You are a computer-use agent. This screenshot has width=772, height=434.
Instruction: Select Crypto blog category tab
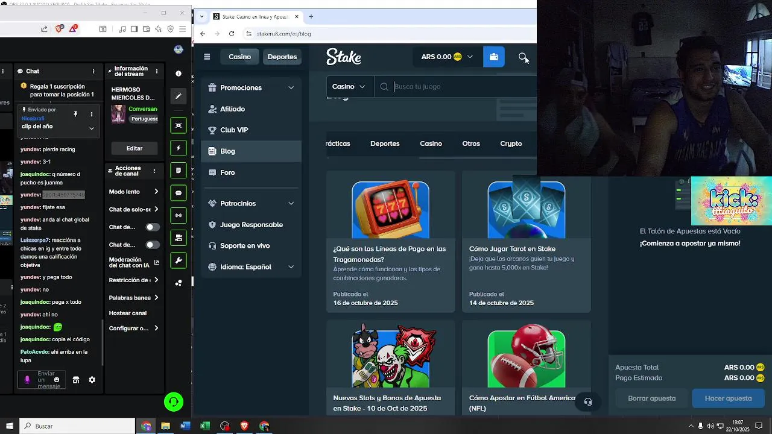[x=511, y=143]
